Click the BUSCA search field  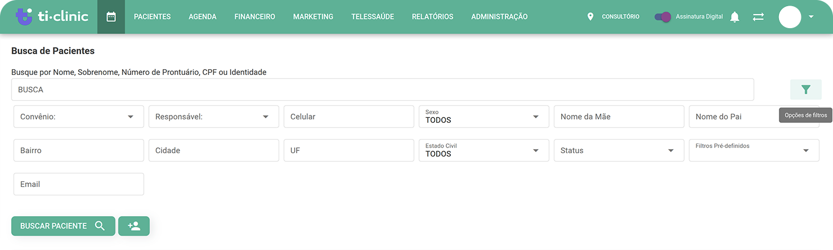383,90
